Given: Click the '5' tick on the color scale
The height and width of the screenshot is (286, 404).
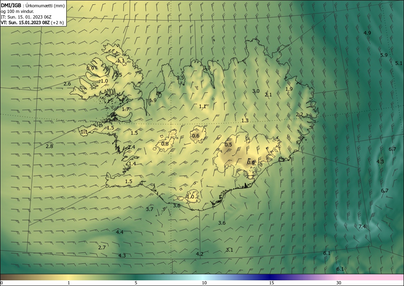Looking at the screenshot, I should (x=136, y=283).
